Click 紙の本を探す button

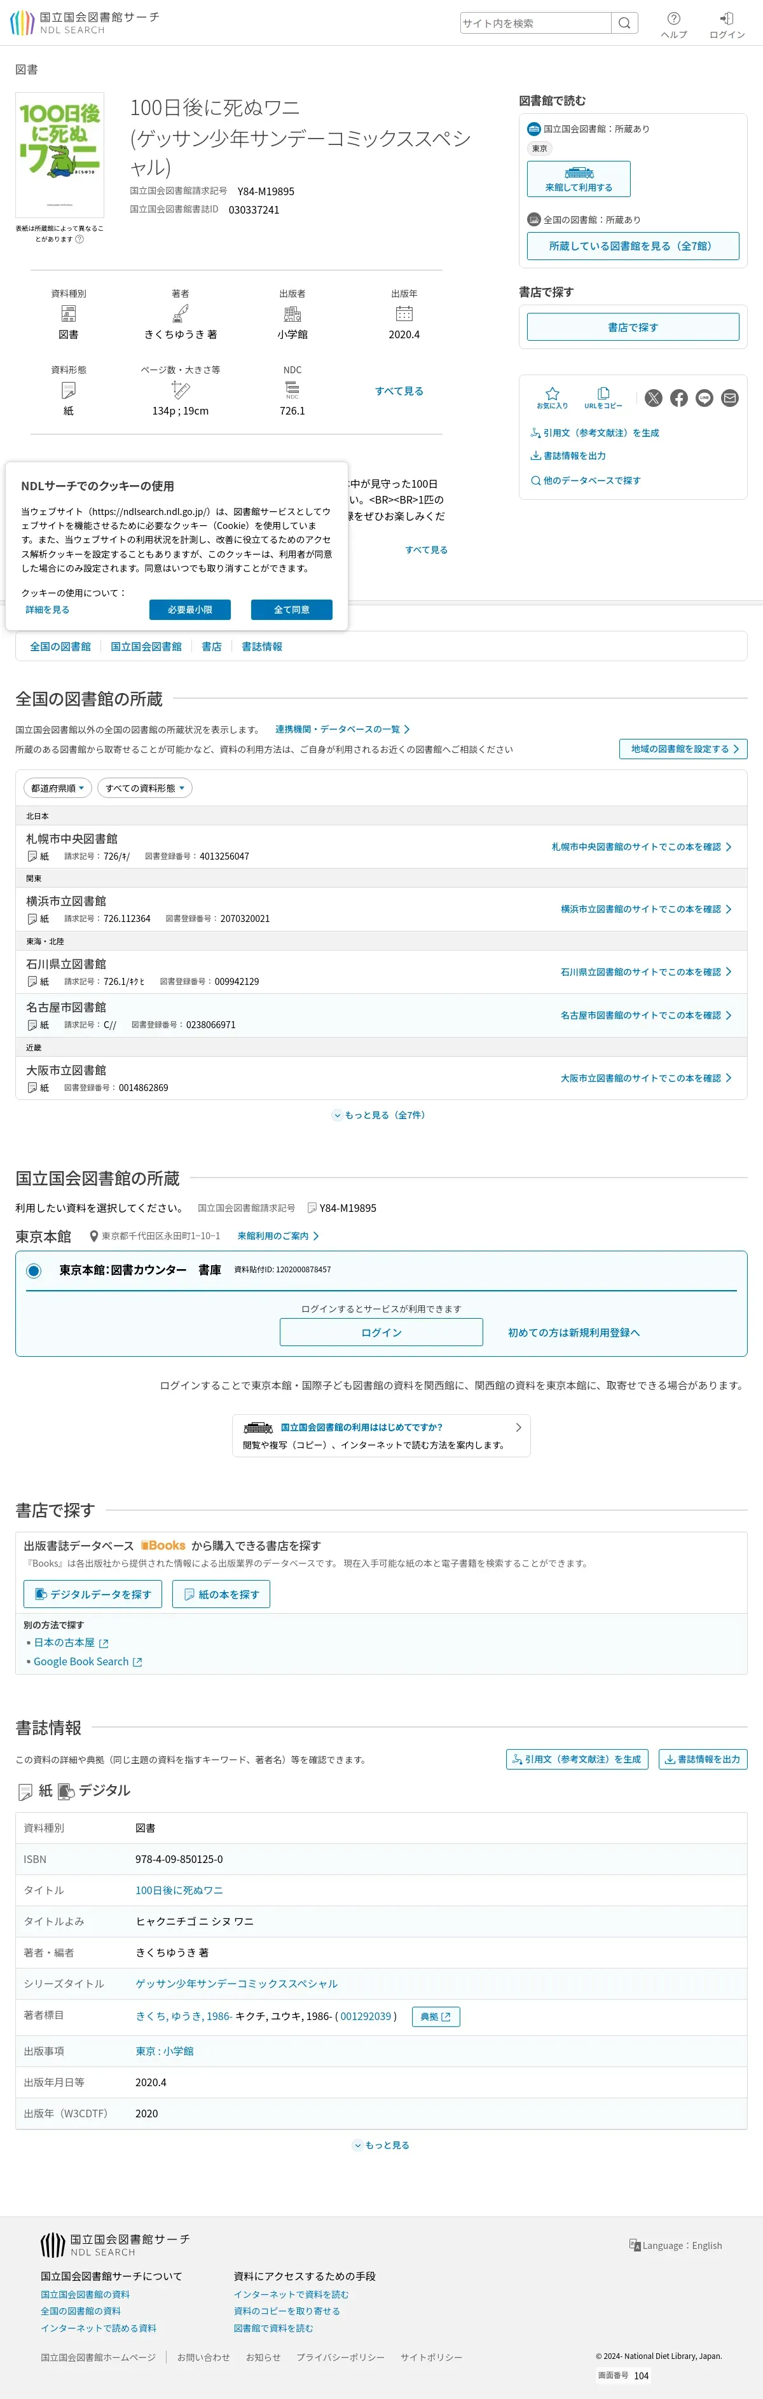pos(221,1595)
